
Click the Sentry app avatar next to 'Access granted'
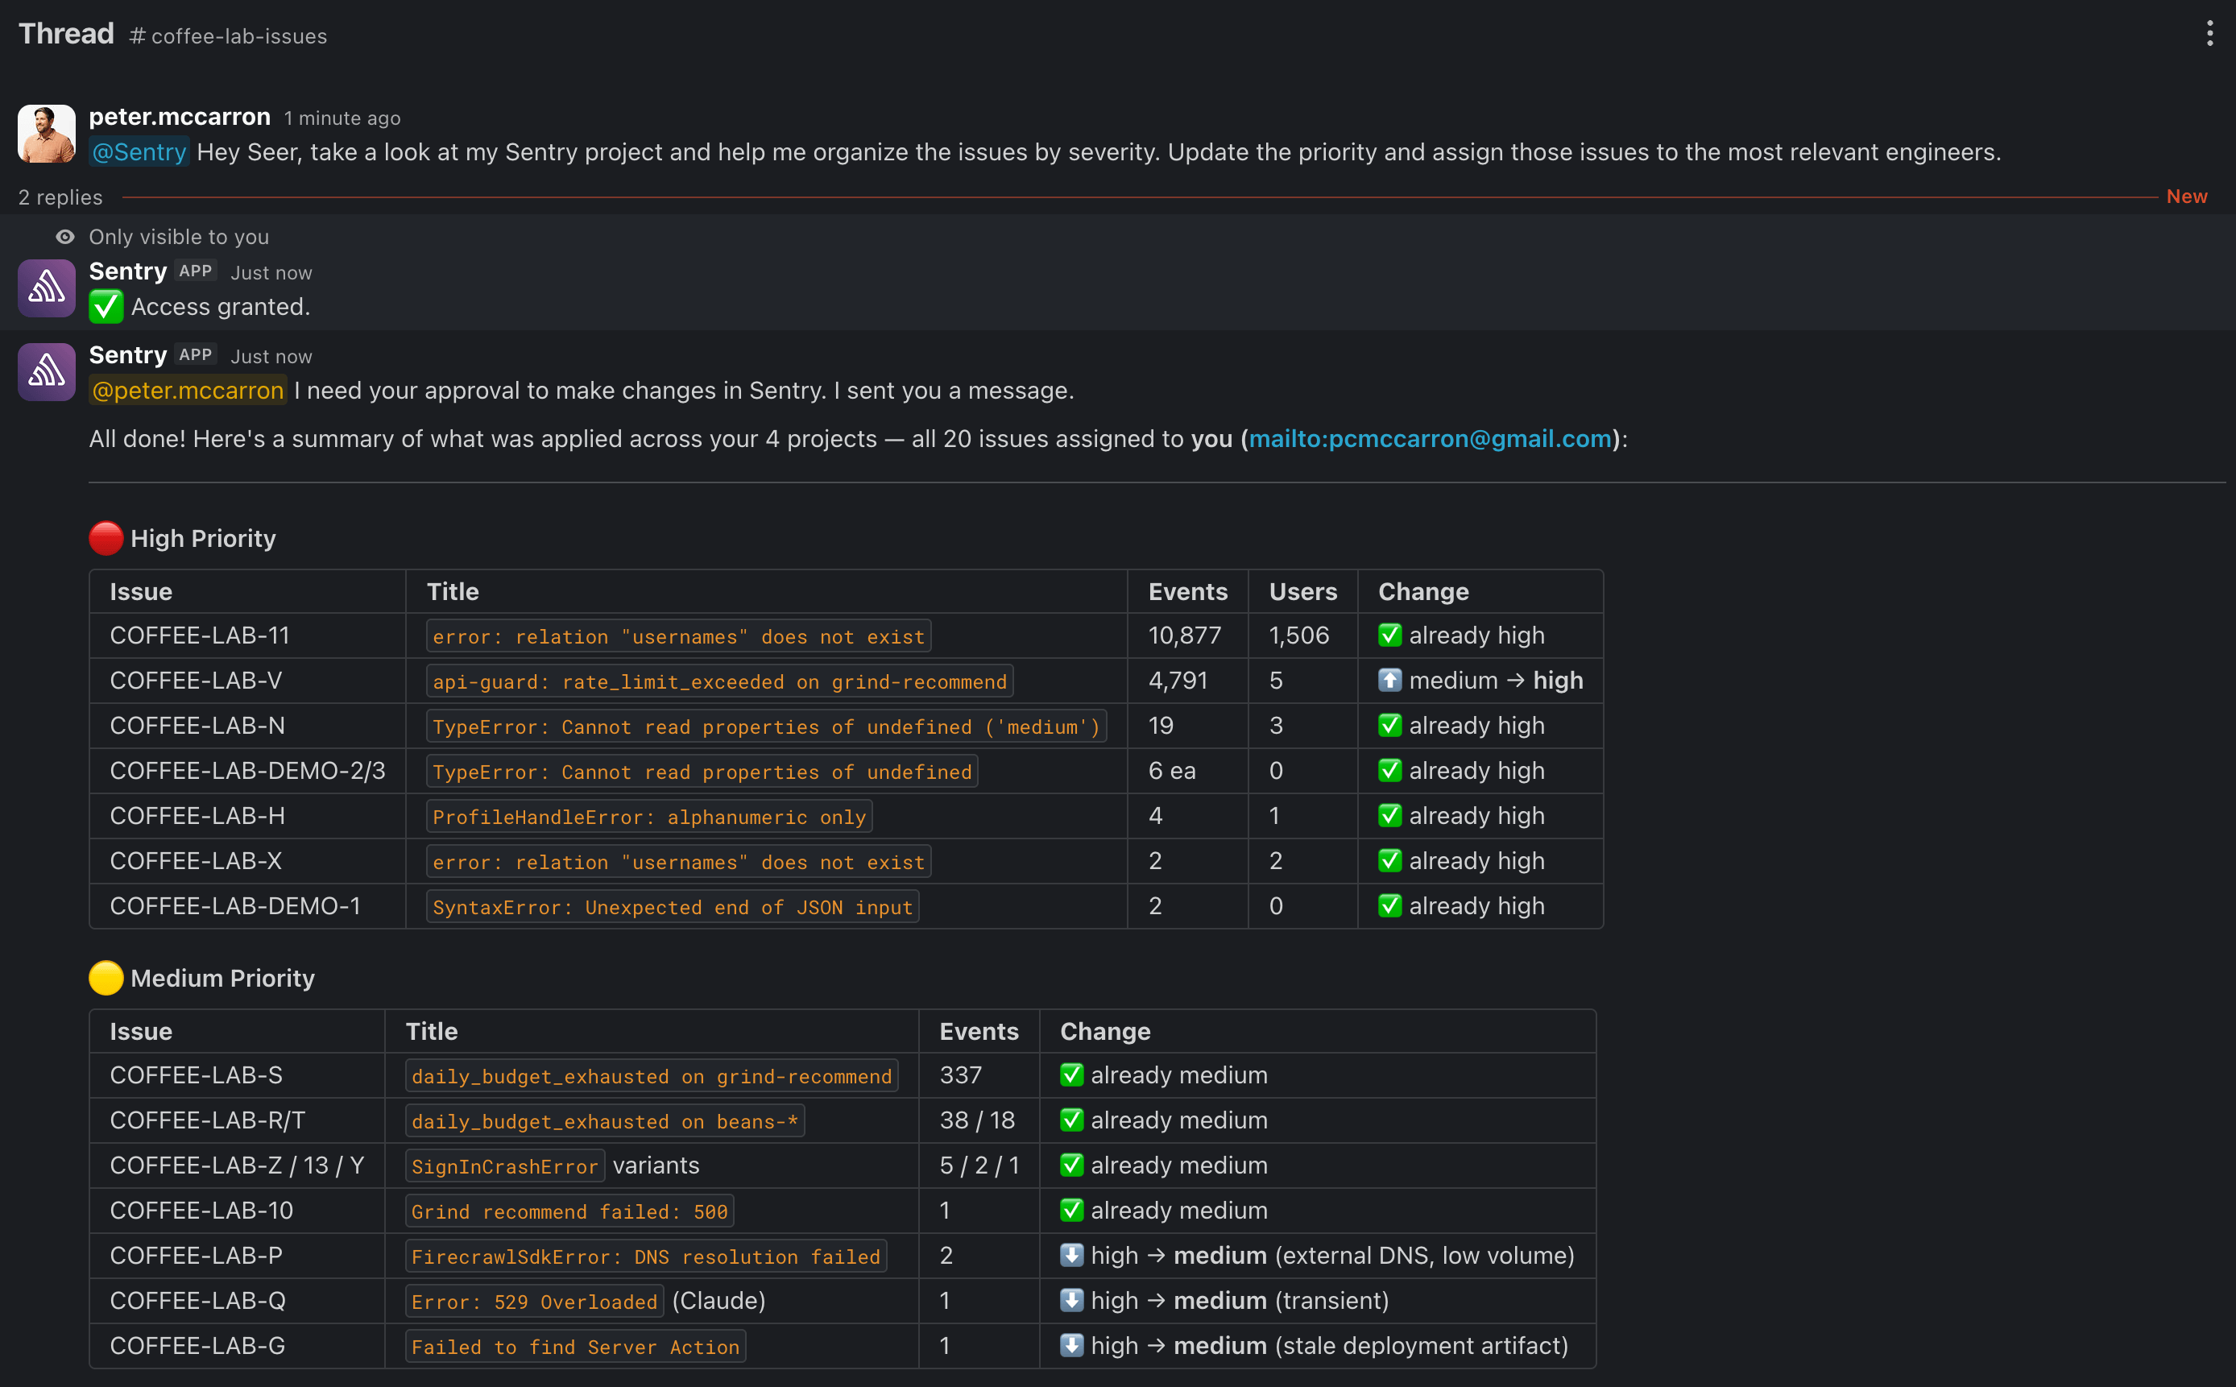(47, 288)
